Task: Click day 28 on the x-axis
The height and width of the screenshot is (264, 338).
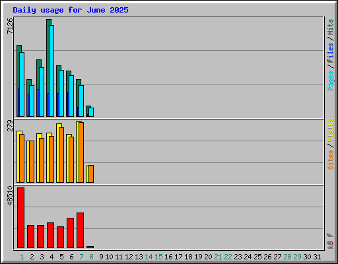Action: [x=287, y=257]
